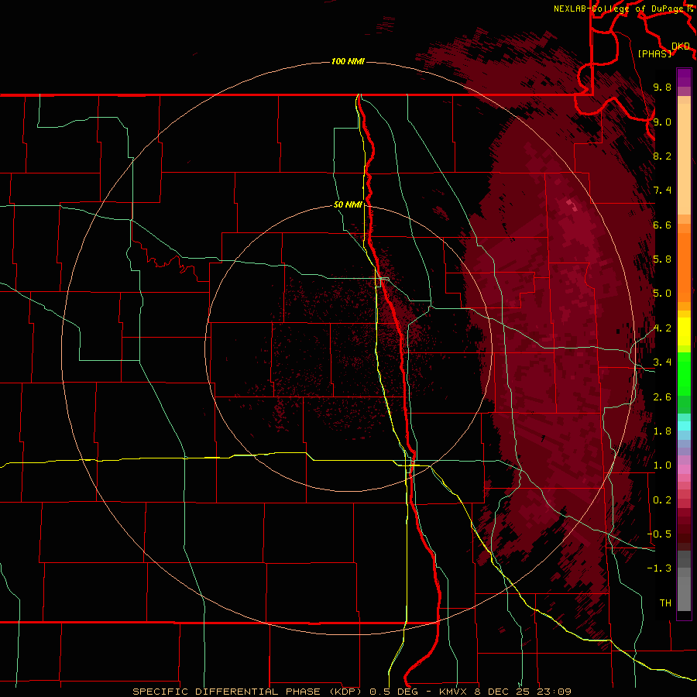Click the -0.5 scale value
Viewport: 697px width, 697px height.
click(659, 534)
